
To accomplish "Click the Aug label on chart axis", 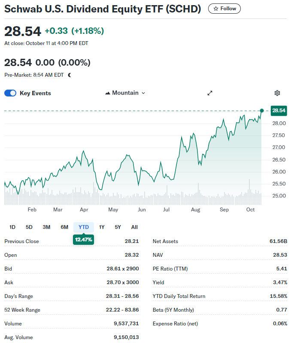I will coord(196,210).
